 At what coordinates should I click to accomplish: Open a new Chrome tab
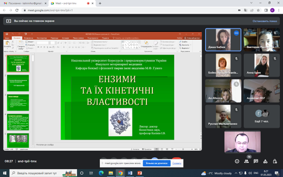coord(100,3)
